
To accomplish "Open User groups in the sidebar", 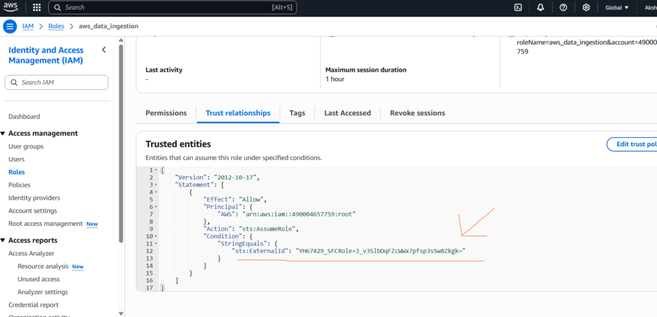I will (26, 147).
